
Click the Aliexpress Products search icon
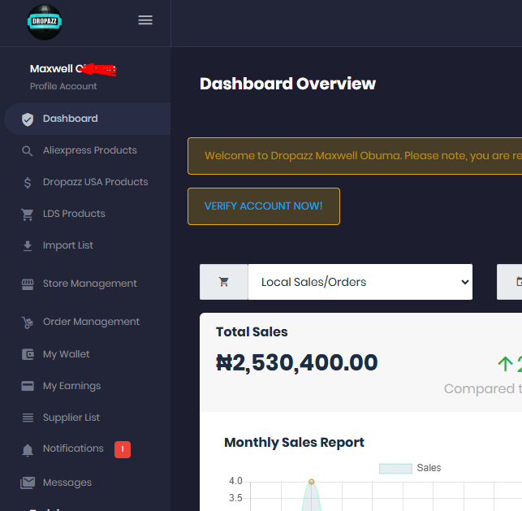28,151
